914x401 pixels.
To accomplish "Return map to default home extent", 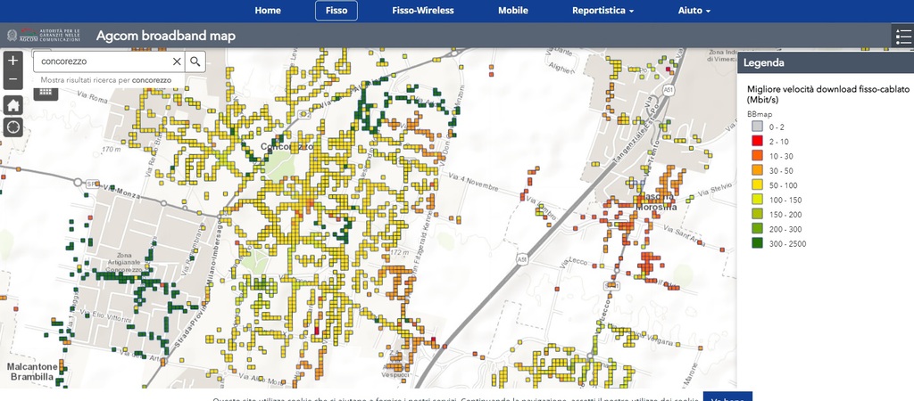I will point(12,105).
